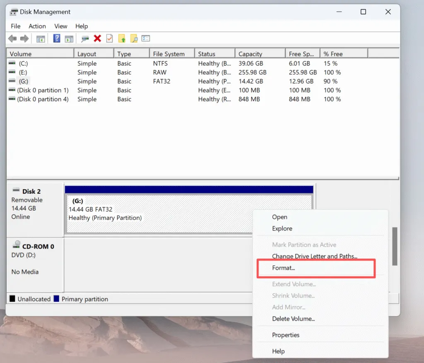Image resolution: width=424 pixels, height=363 pixels.
Task: Click the show/hide console tree icon
Action: click(x=41, y=38)
